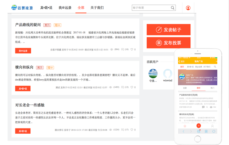
Task: Tap the 全部 filter tab in phone mockup
Action: pos(185,88)
